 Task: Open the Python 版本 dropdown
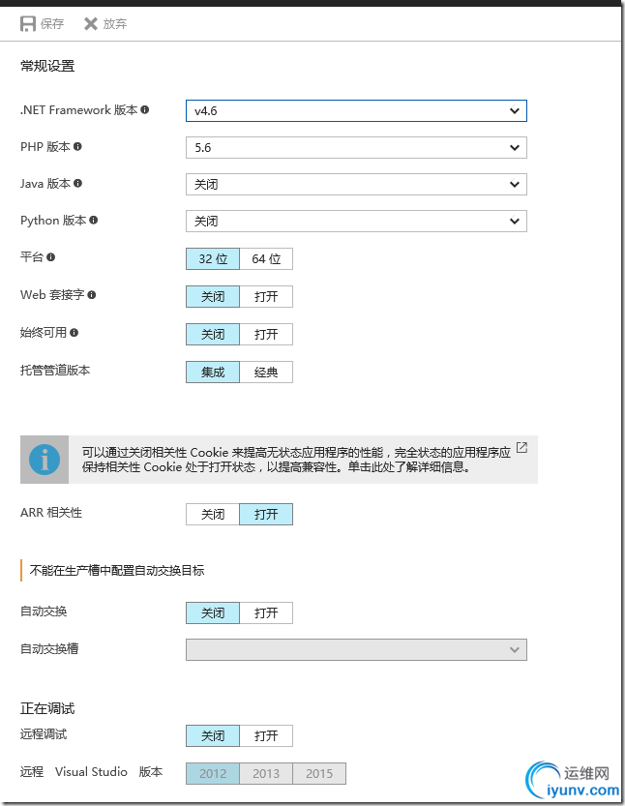pos(356,221)
